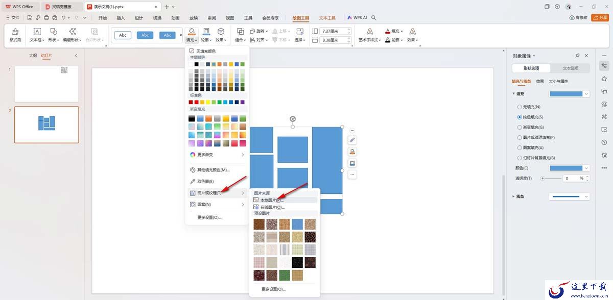Collapse the Fill (填充) section triangle
613x300 pixels.
(x=514, y=93)
